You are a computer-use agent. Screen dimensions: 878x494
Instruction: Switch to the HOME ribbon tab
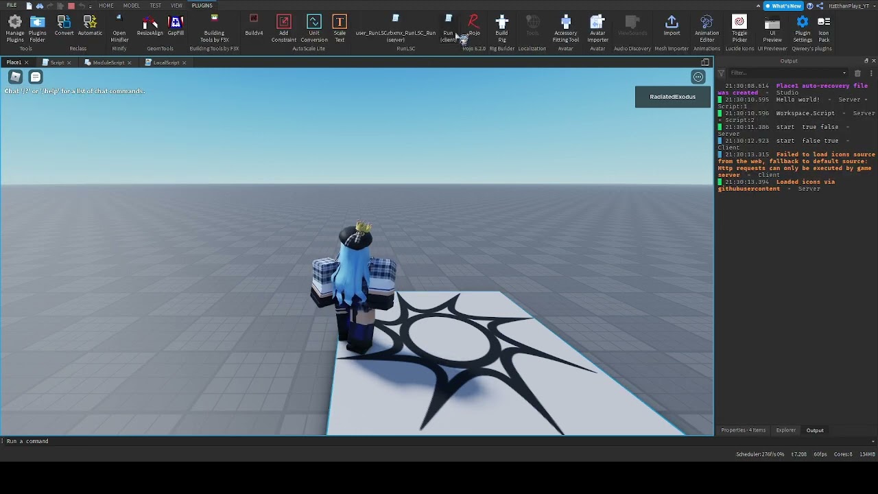[x=106, y=5]
